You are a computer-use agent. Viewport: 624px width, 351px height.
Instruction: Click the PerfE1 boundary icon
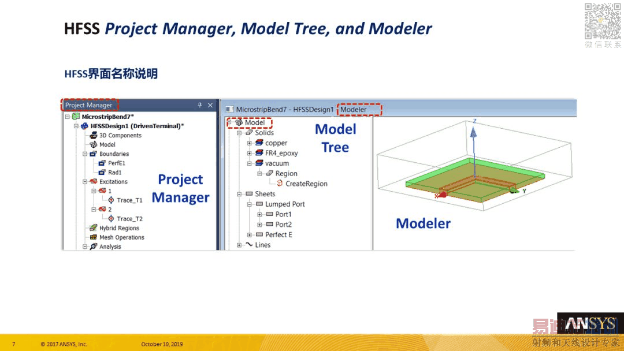(x=102, y=163)
